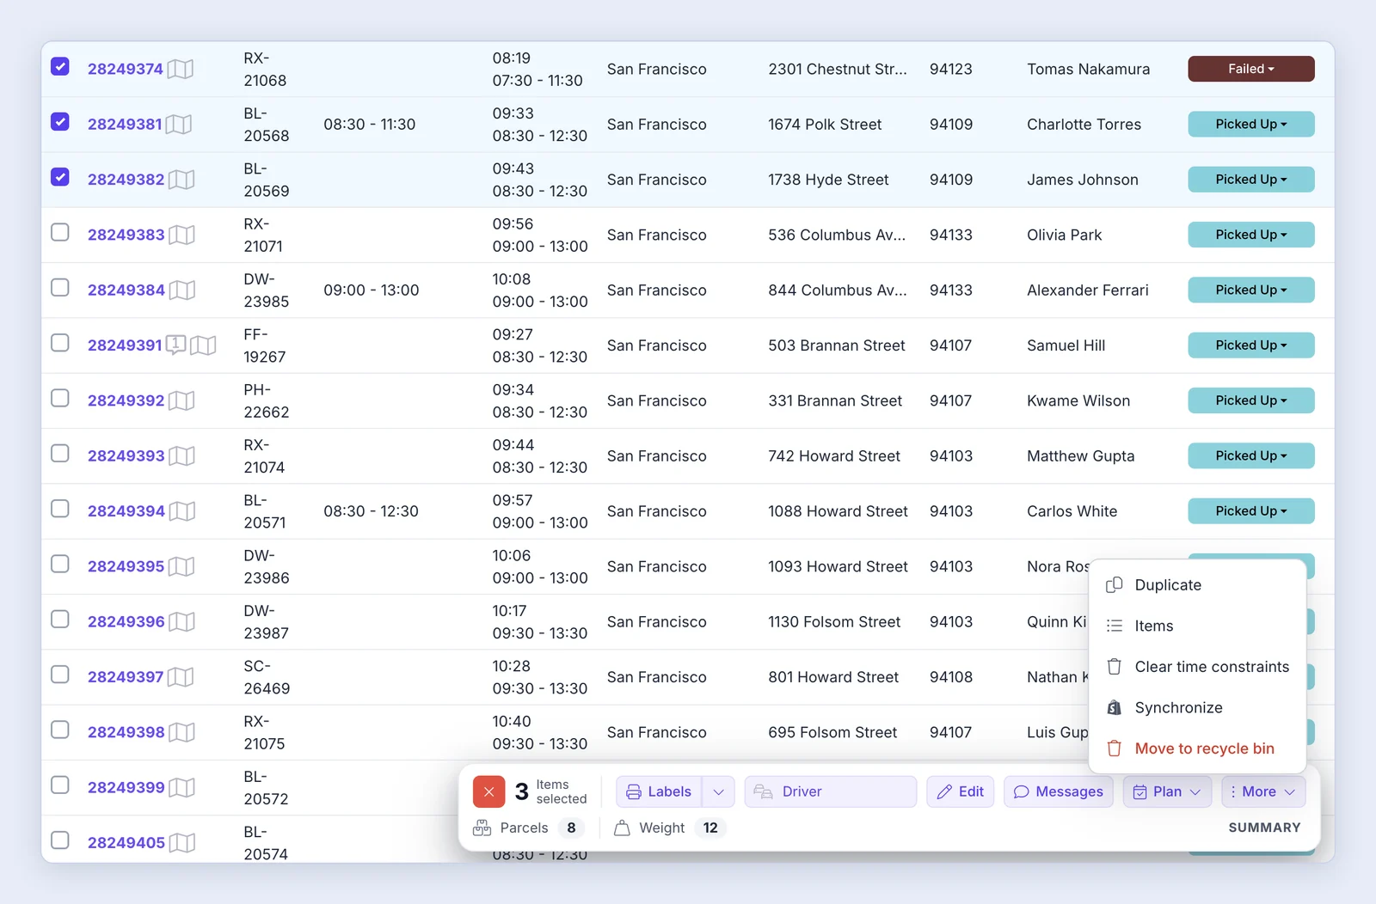Click the Labels button

pyautogui.click(x=659, y=791)
